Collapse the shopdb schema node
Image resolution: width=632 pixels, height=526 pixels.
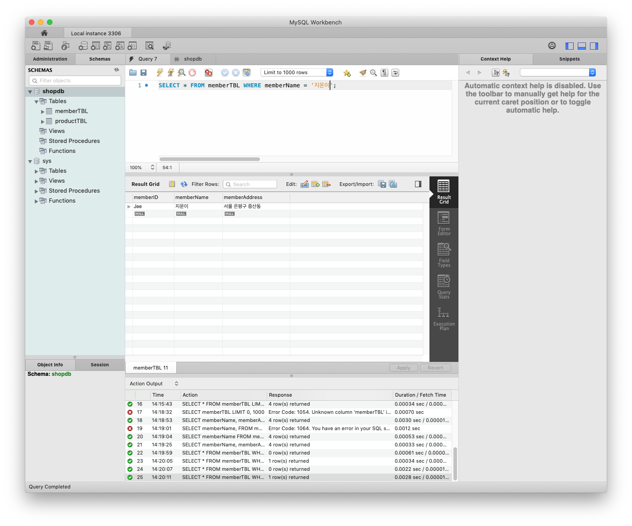[30, 91]
